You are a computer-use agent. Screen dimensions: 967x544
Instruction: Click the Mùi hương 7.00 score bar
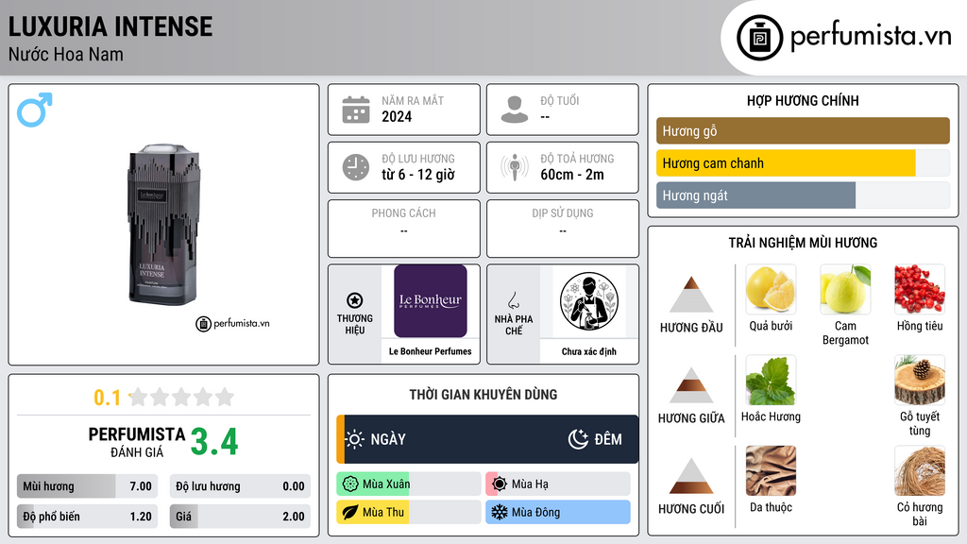(x=88, y=486)
